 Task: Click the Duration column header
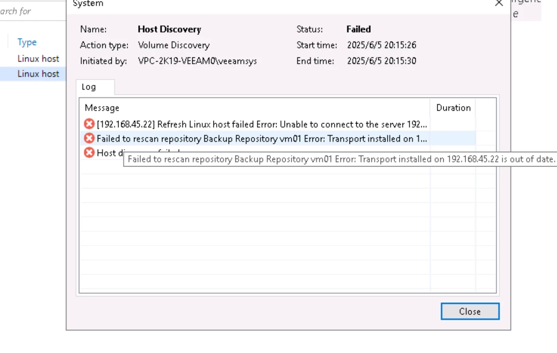click(453, 108)
